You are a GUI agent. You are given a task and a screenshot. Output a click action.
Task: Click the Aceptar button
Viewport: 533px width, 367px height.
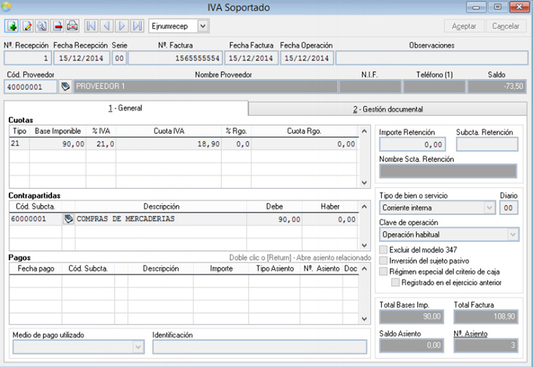point(464,26)
